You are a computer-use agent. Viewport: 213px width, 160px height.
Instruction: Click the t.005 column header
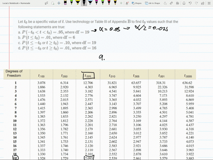(x=136, y=76)
